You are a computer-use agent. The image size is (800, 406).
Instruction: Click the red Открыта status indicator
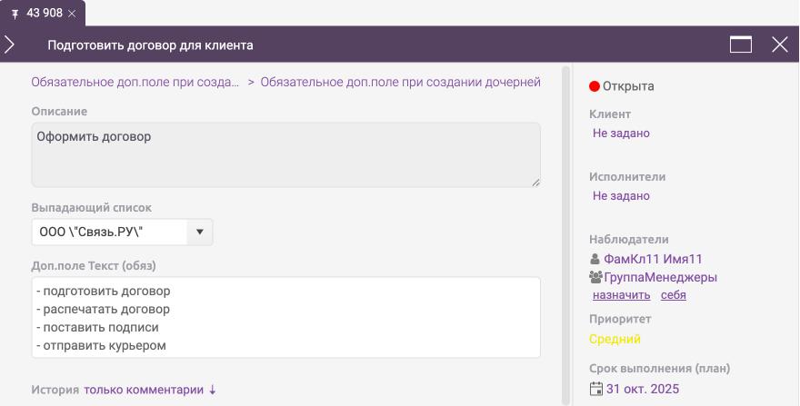point(595,86)
